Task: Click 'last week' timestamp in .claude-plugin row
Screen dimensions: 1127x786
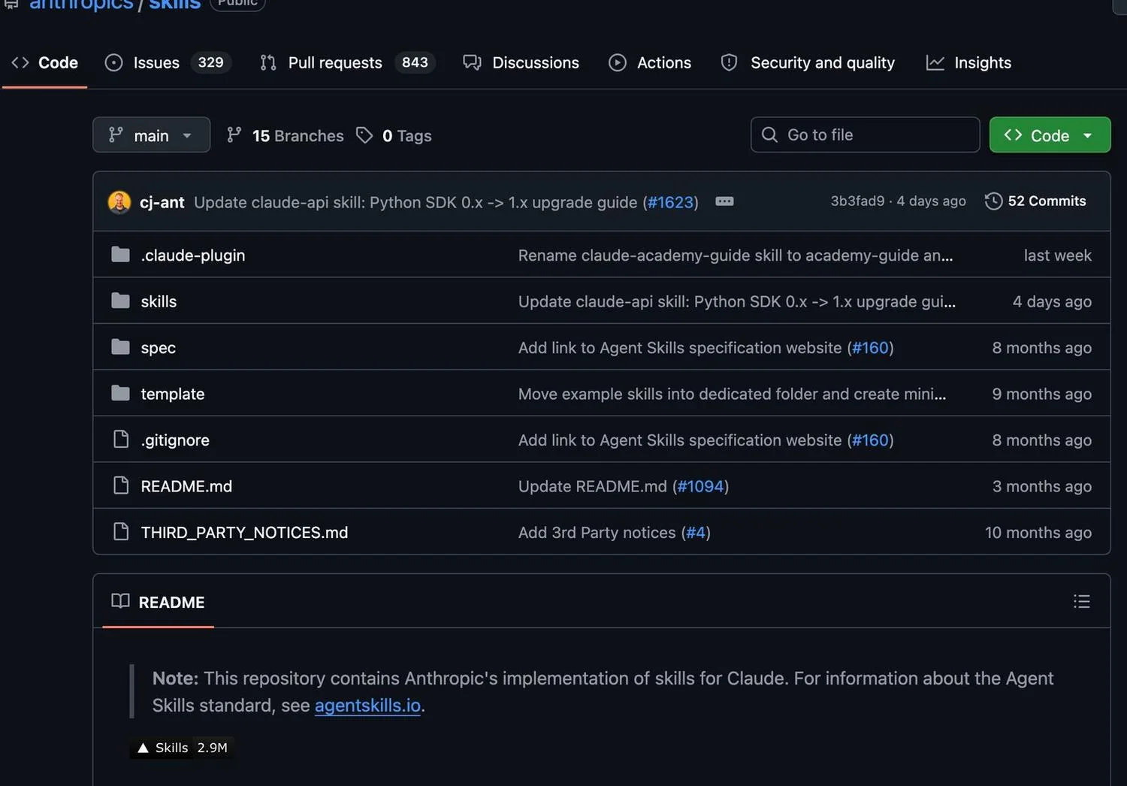Action: coord(1057,255)
